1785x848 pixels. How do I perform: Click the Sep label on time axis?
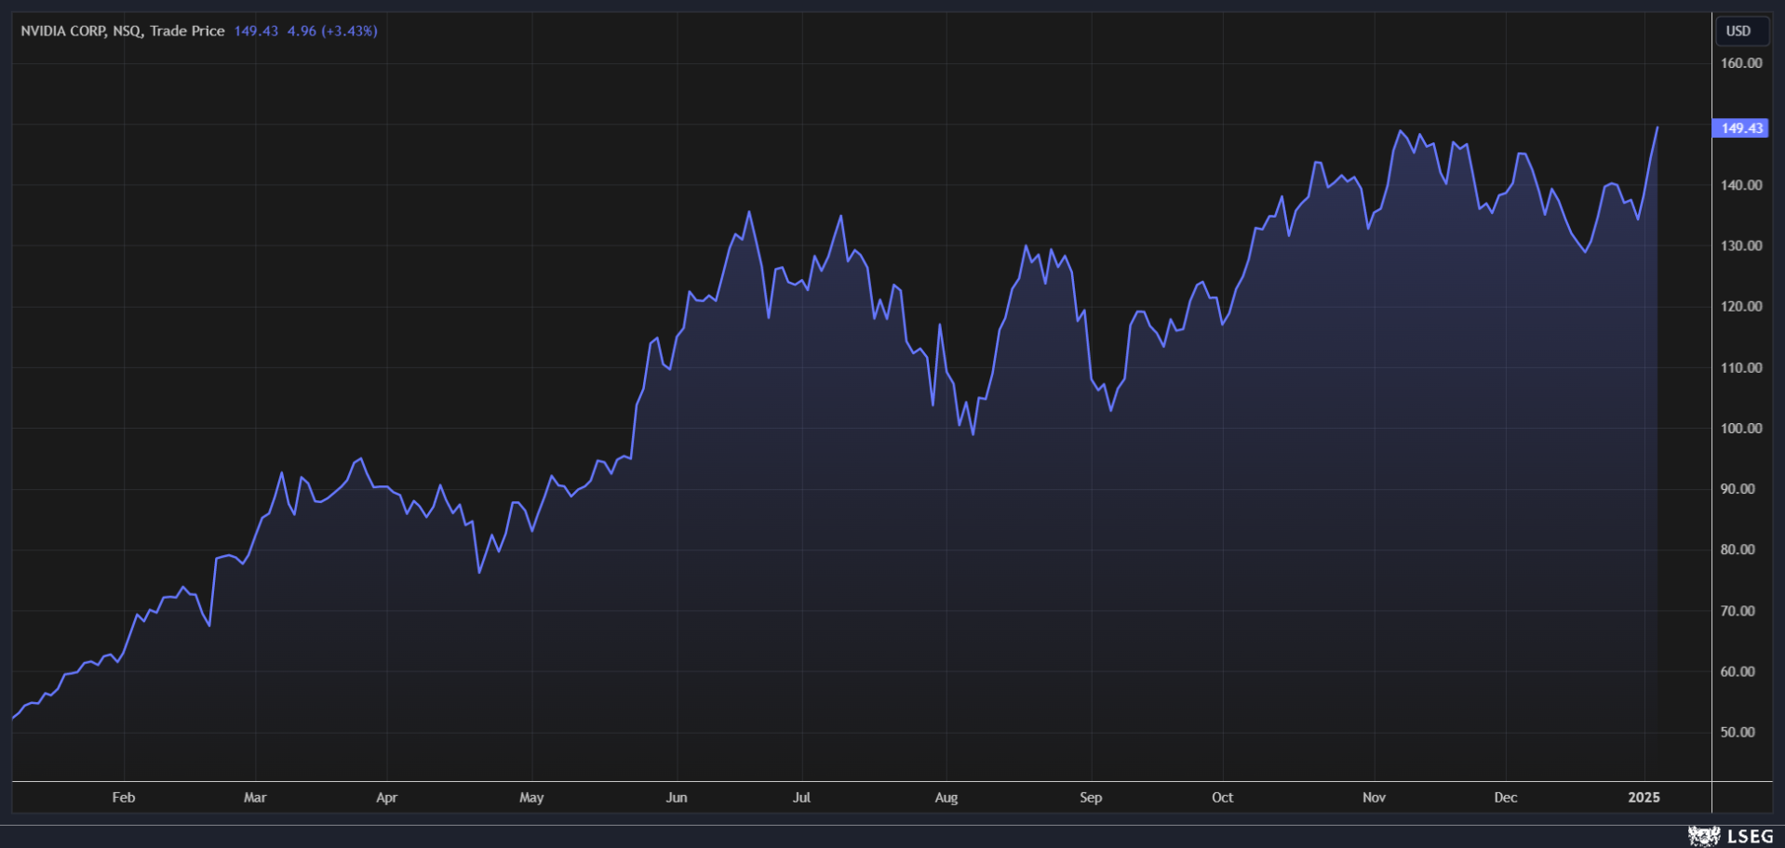pos(1091,797)
